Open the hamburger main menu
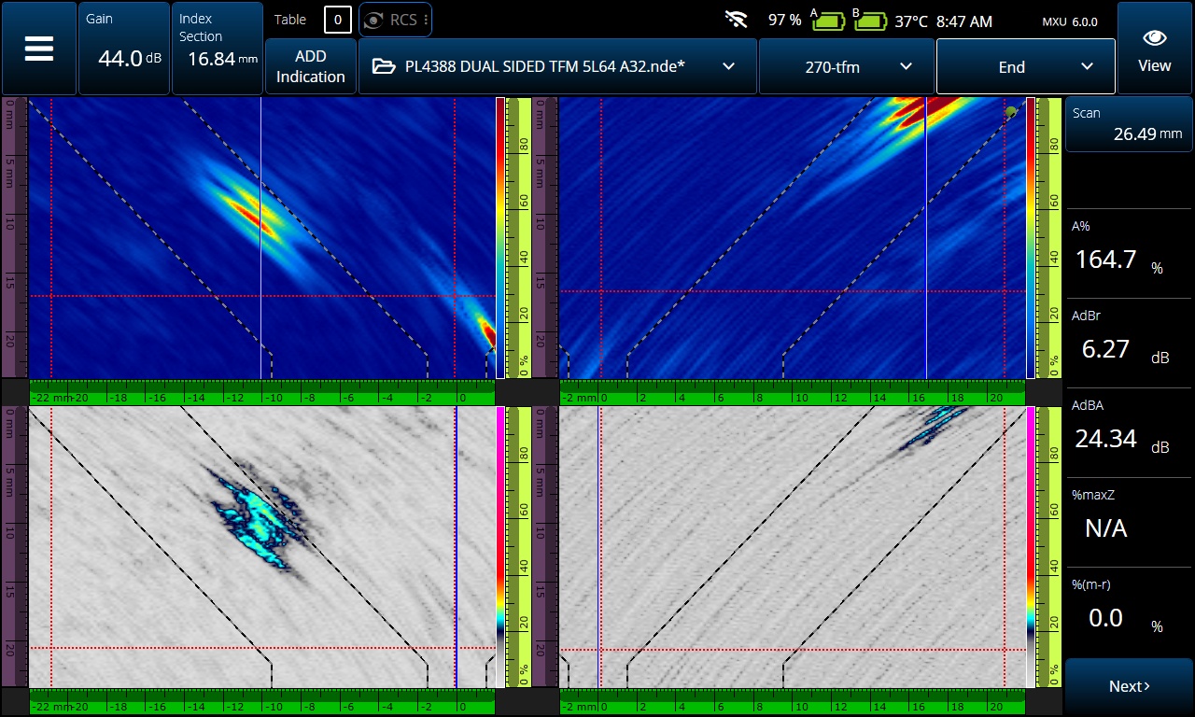Viewport: 1195px width, 717px height. (x=38, y=49)
